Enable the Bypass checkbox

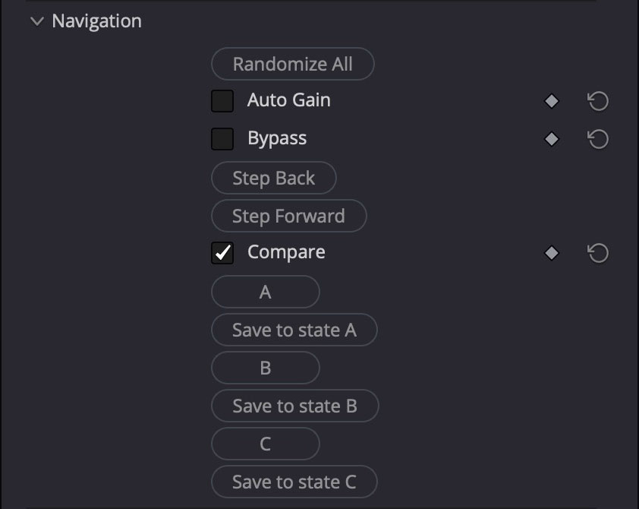click(x=222, y=138)
